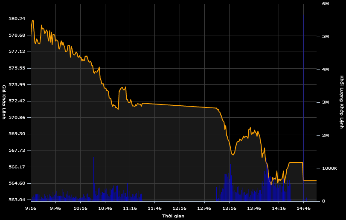The width and height of the screenshot is (346, 220).
Task: Click the 580.24 price axis label
Action: (17, 19)
